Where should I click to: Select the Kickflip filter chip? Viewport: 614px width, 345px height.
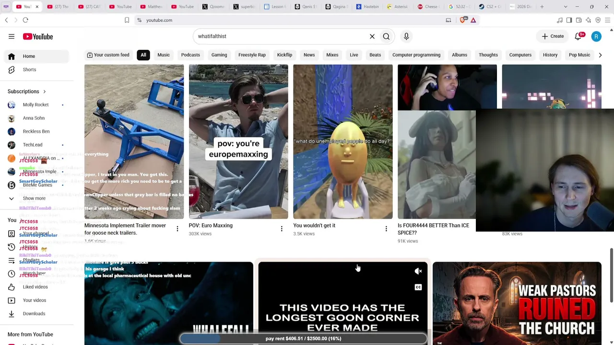point(284,55)
